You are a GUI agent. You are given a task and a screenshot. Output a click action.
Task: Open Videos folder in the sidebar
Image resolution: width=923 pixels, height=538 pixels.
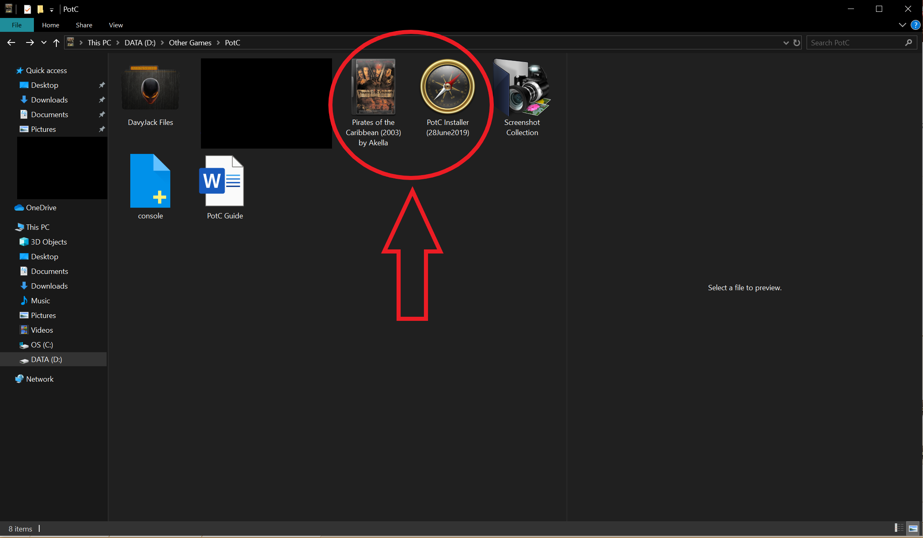click(42, 330)
